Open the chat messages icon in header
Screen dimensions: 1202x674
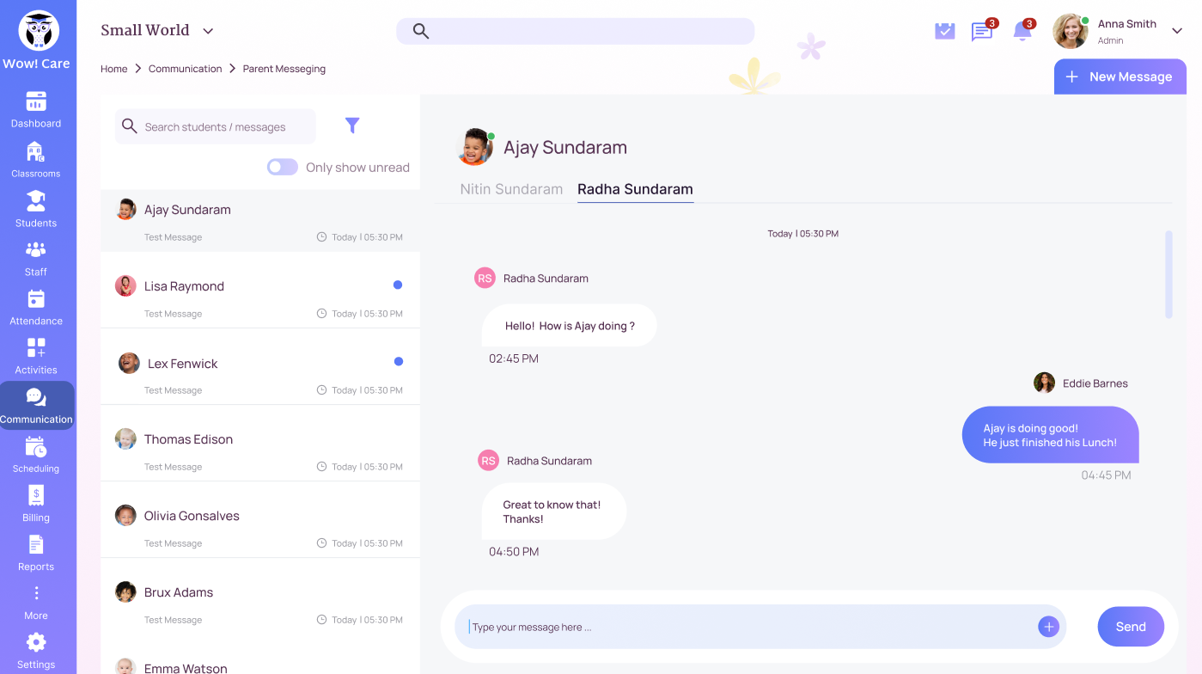[981, 32]
